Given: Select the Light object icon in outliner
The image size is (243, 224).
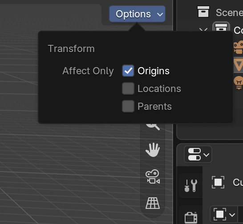Looking at the screenshot, I should click(239, 83).
